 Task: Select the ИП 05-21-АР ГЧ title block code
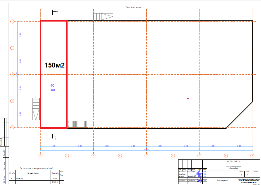click(x=232, y=162)
